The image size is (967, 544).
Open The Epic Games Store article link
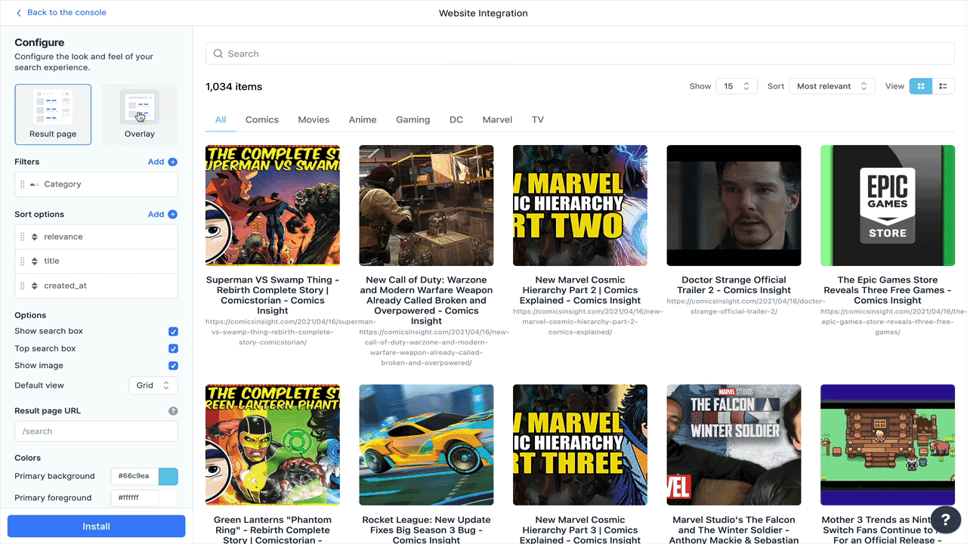pos(888,290)
